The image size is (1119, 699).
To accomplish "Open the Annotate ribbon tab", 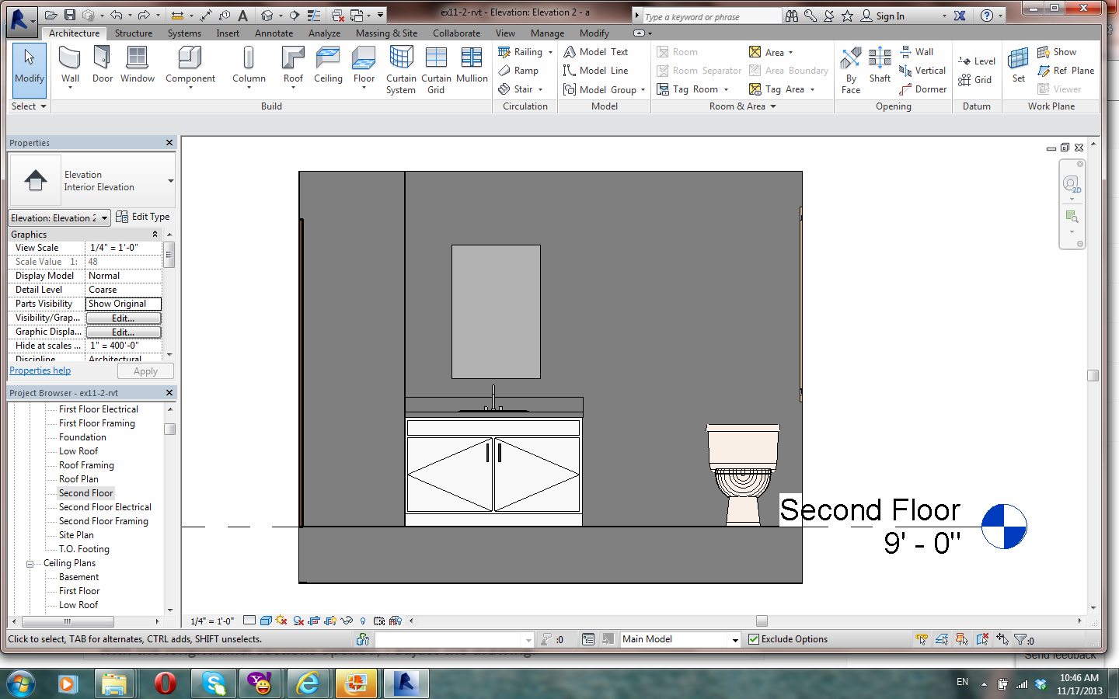I will coord(274,33).
